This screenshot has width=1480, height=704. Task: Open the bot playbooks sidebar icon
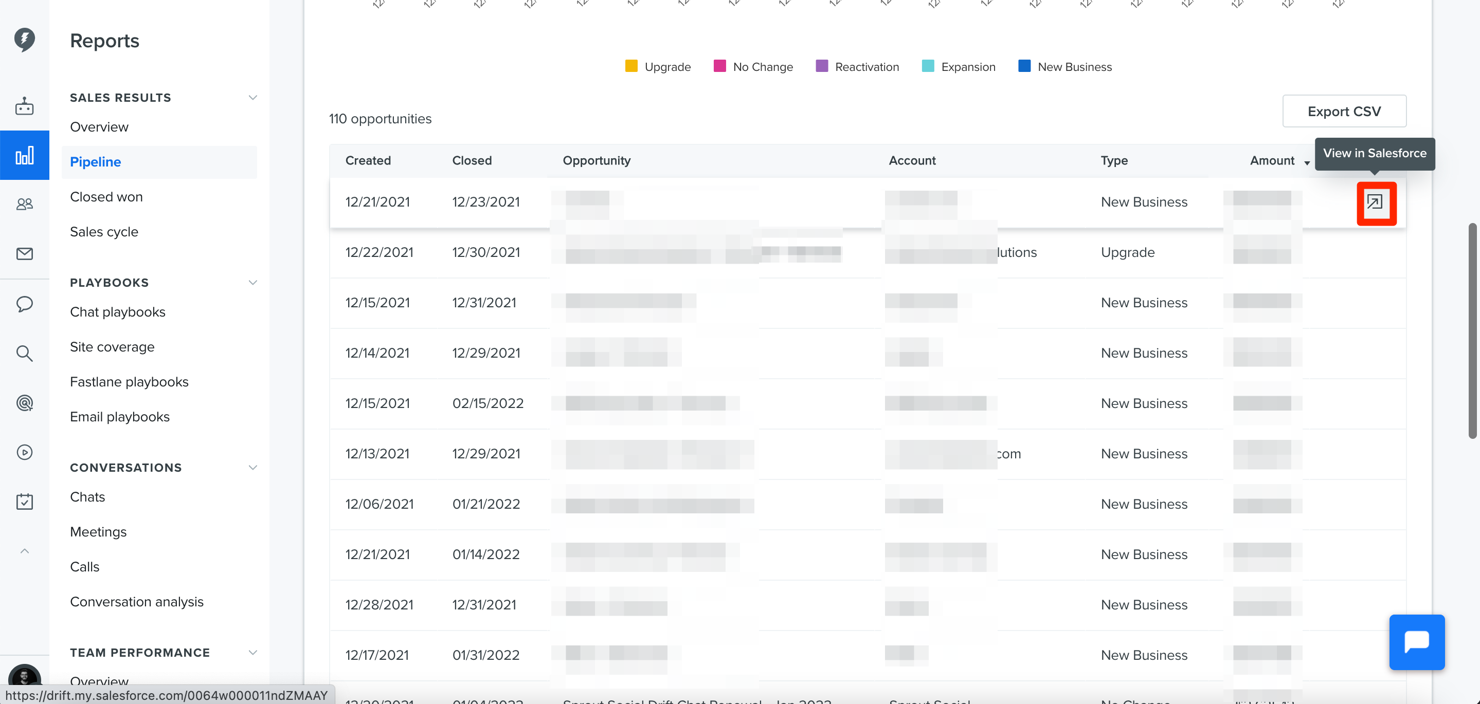24,106
